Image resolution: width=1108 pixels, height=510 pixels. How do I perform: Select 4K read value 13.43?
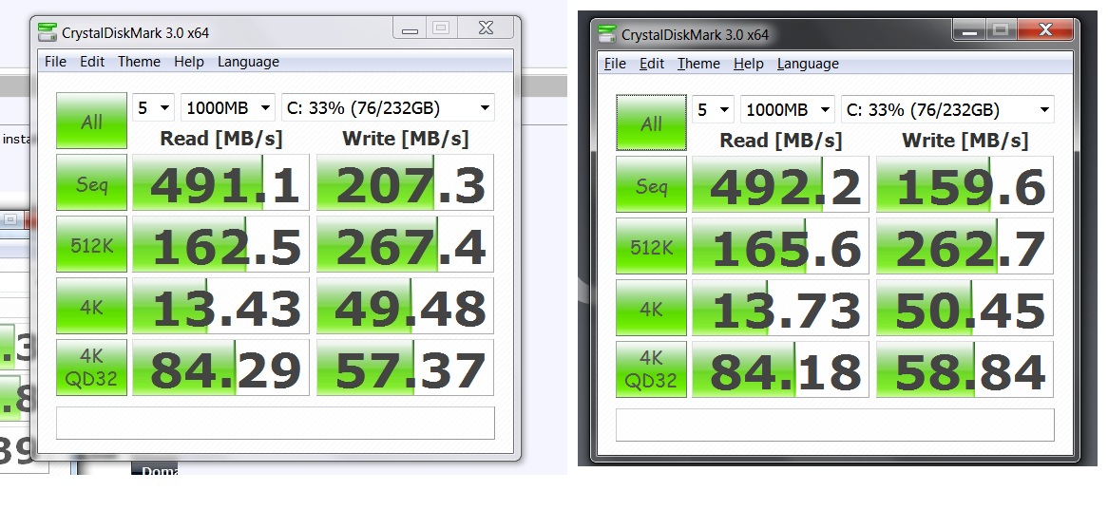point(220,305)
